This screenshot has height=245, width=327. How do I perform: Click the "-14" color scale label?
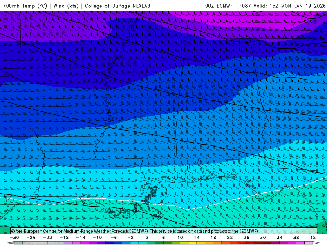coord(81,238)
